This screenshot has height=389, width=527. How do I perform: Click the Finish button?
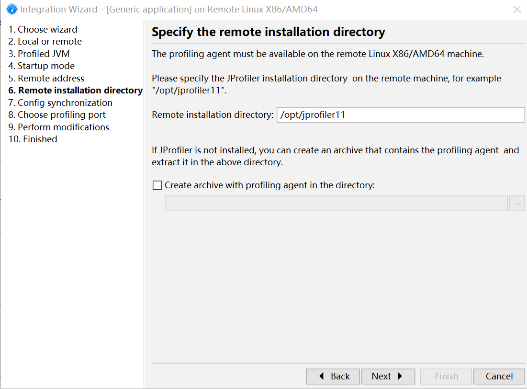tap(446, 376)
